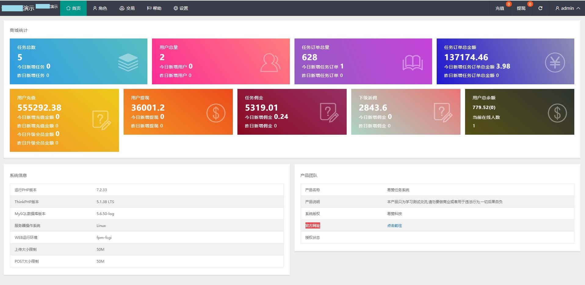Click the admin user icon top right
Image resolution: width=585 pixels, height=285 pixels.
click(x=558, y=8)
